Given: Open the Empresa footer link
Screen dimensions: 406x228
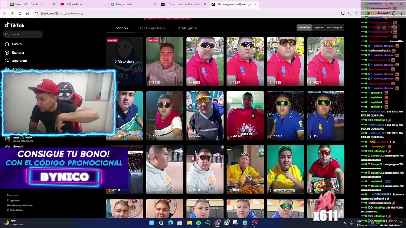Looking at the screenshot, I should (x=12, y=195).
